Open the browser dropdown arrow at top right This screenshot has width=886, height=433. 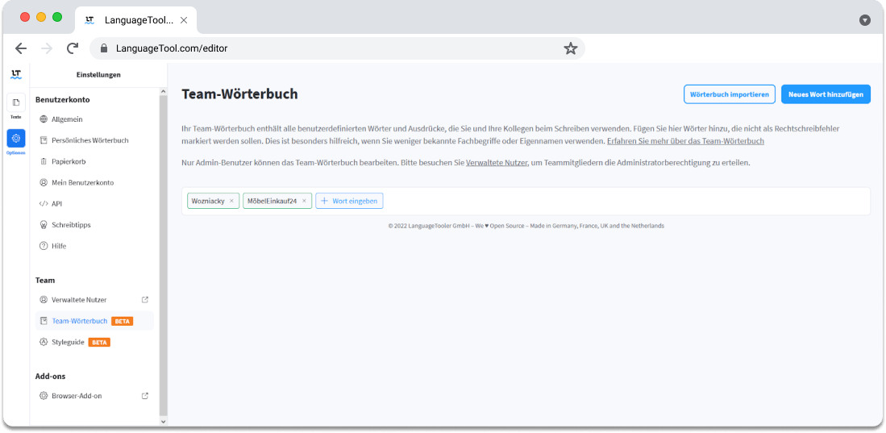[x=864, y=20]
